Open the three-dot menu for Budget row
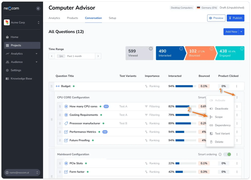Viewport: 251px width, 180px height. pyautogui.click(x=237, y=86)
